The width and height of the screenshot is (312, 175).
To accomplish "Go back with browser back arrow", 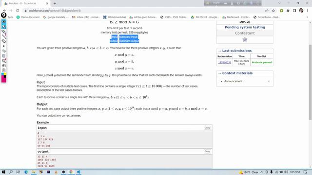I will click(4, 11).
